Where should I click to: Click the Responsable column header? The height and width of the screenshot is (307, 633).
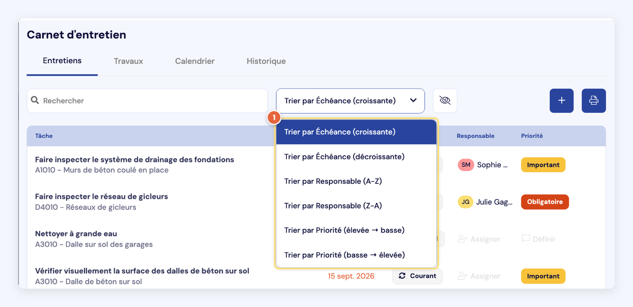[475, 136]
